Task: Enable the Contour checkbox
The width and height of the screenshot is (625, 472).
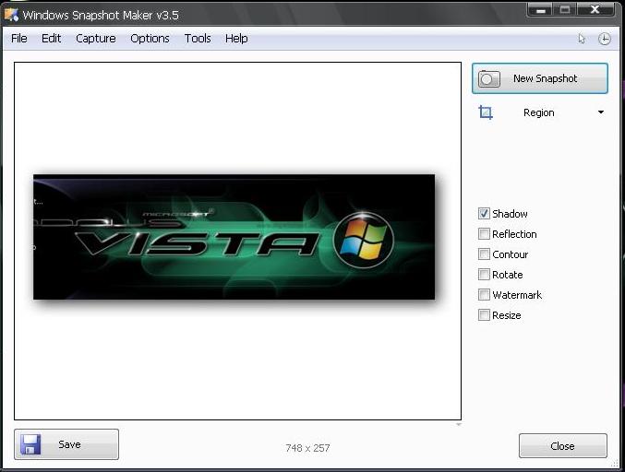Action: click(x=484, y=254)
